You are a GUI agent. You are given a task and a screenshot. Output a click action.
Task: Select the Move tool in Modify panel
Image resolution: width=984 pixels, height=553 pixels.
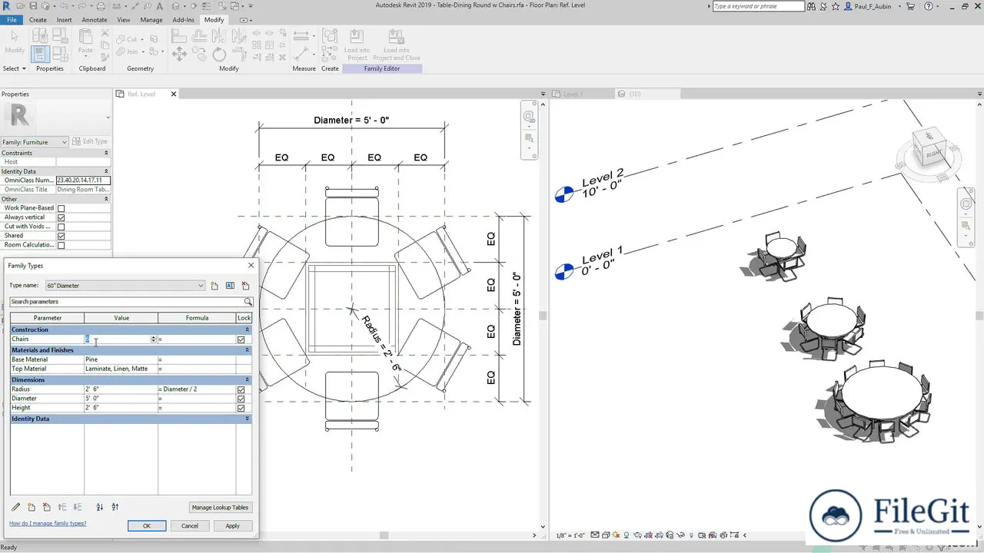(179, 54)
